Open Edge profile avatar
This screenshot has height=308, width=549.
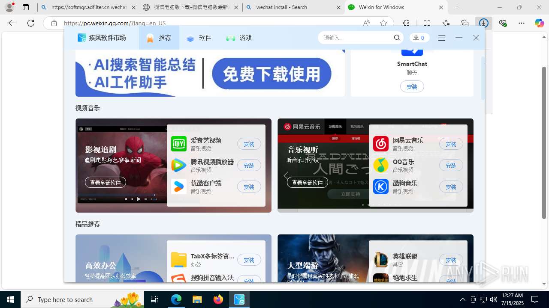coord(9,7)
